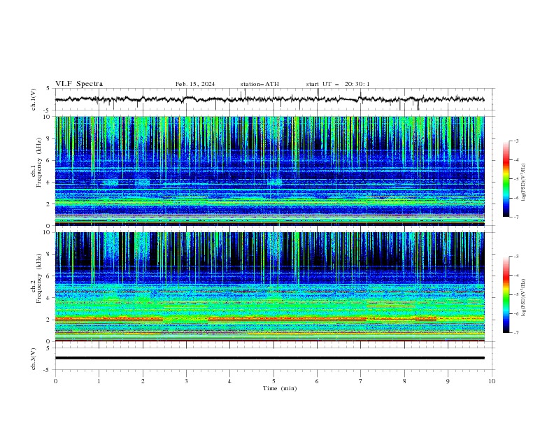Click time axis tick label "6"
Viewport: 554px width, 428px height.
pyautogui.click(x=318, y=381)
